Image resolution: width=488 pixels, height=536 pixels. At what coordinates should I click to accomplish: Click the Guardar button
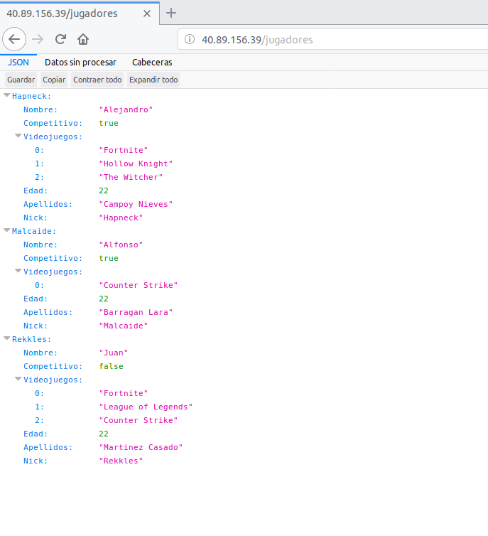click(21, 80)
